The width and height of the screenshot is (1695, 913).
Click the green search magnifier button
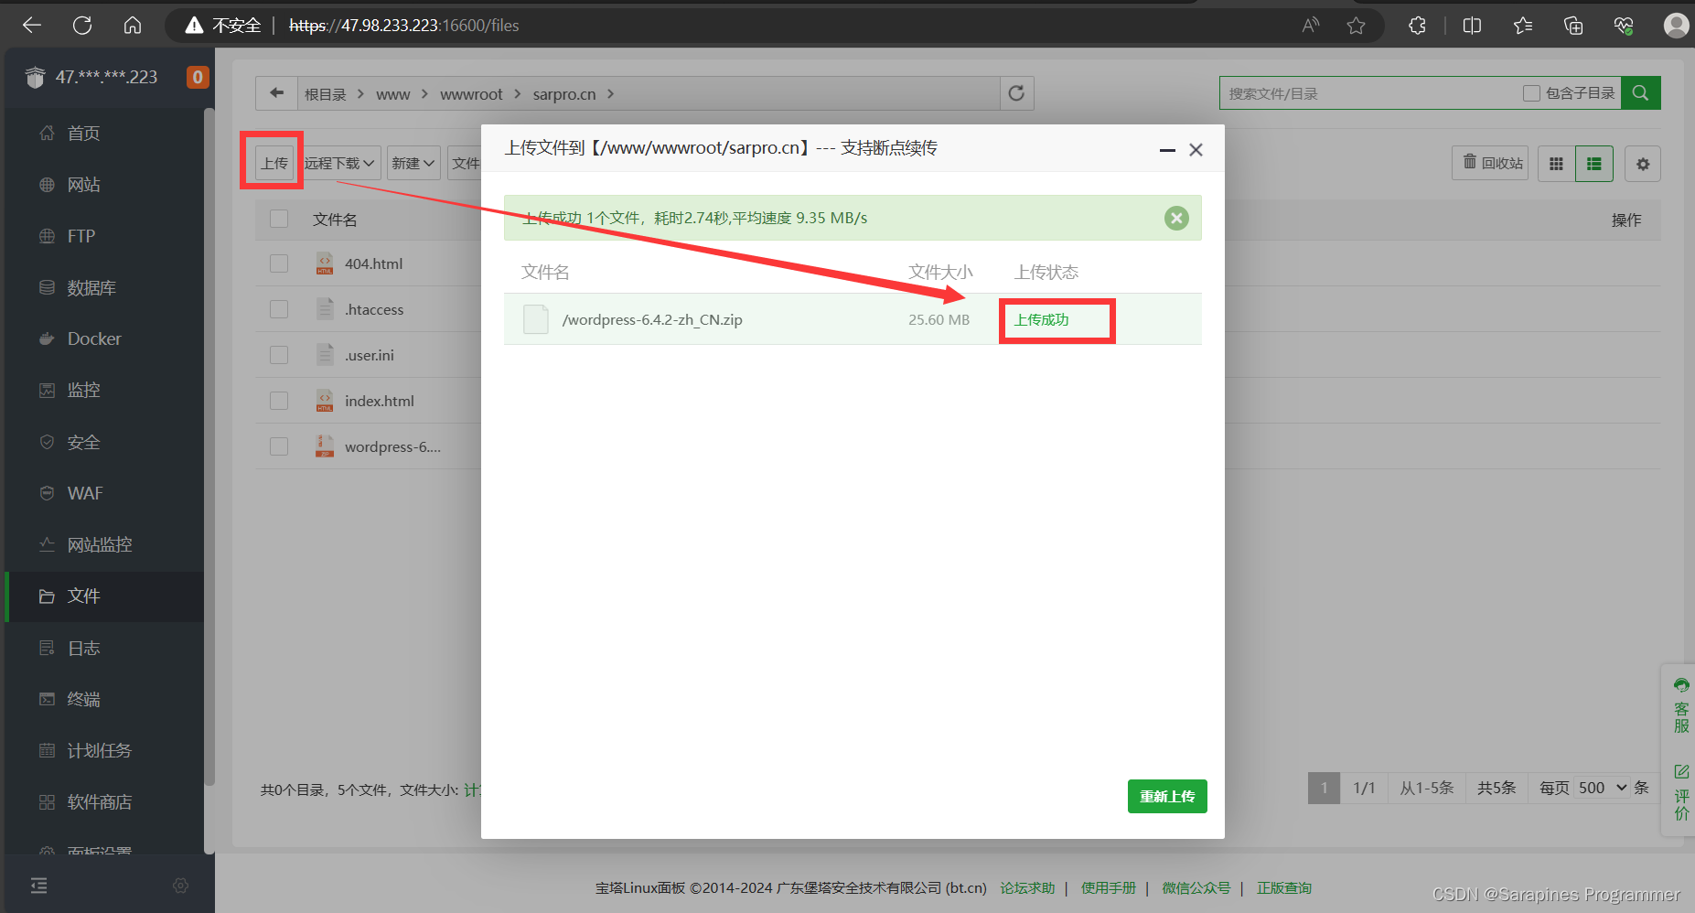[1640, 93]
